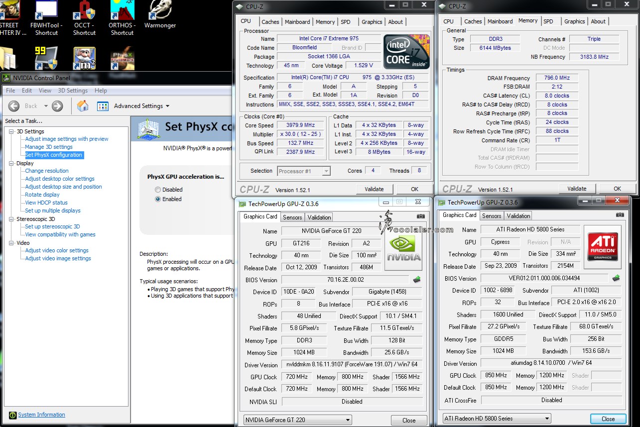The width and height of the screenshot is (640, 427).
Task: Click the Home icon in NVIDIA toolbar
Action: pyautogui.click(x=83, y=106)
